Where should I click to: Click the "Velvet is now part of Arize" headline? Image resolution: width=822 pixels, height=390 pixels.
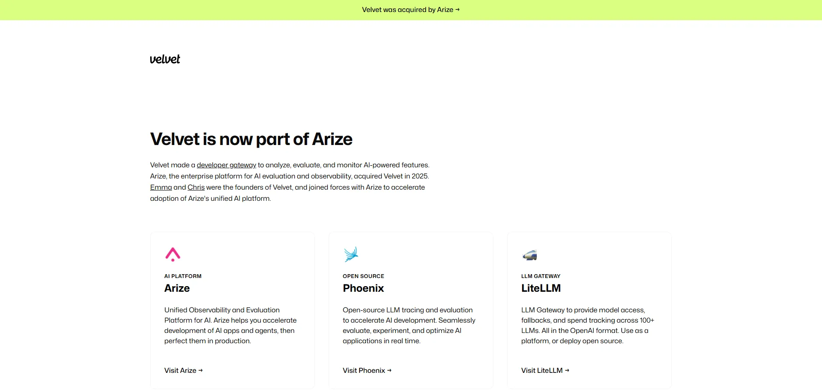coord(251,139)
